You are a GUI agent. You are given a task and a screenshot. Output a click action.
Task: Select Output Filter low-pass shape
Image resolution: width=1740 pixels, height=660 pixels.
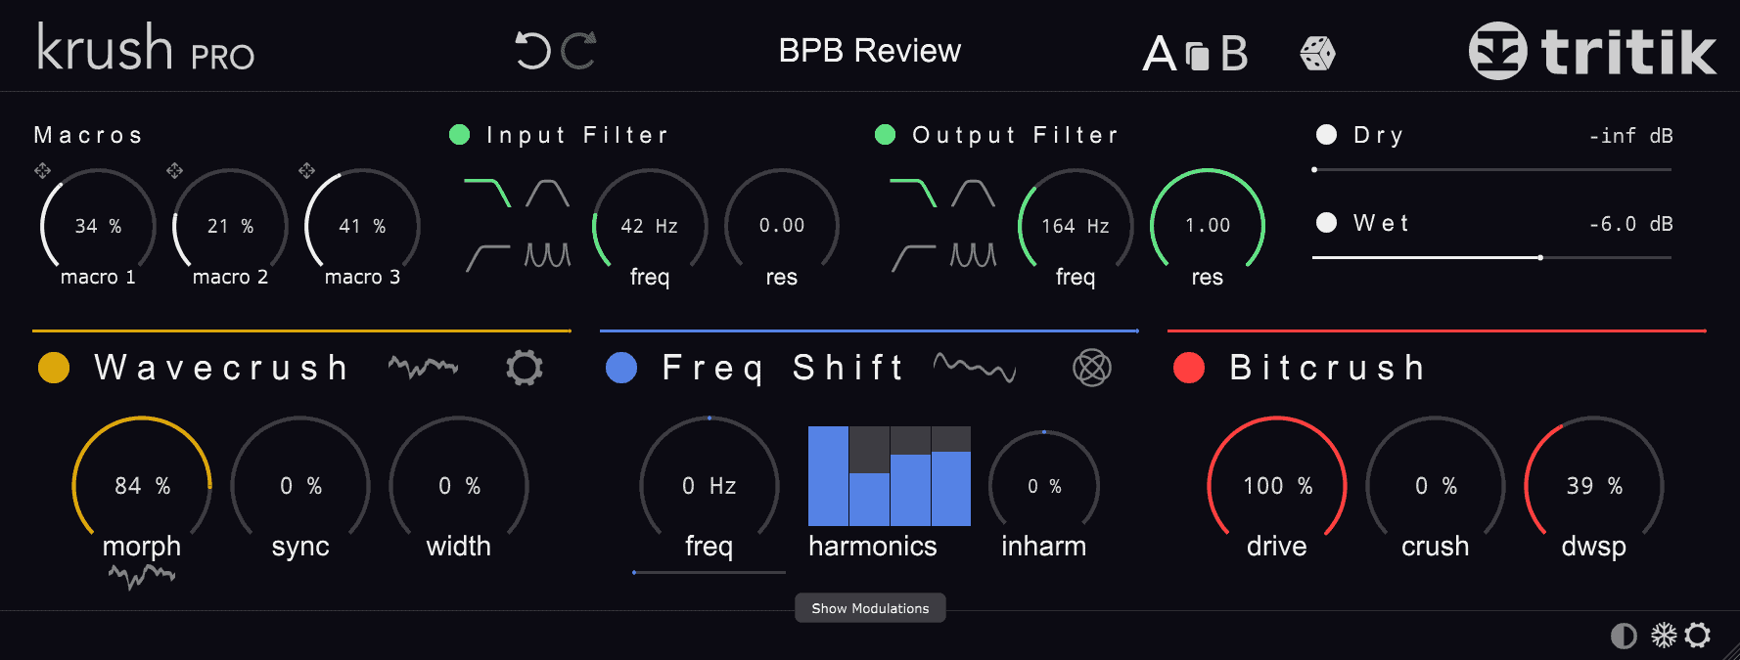[x=912, y=193]
